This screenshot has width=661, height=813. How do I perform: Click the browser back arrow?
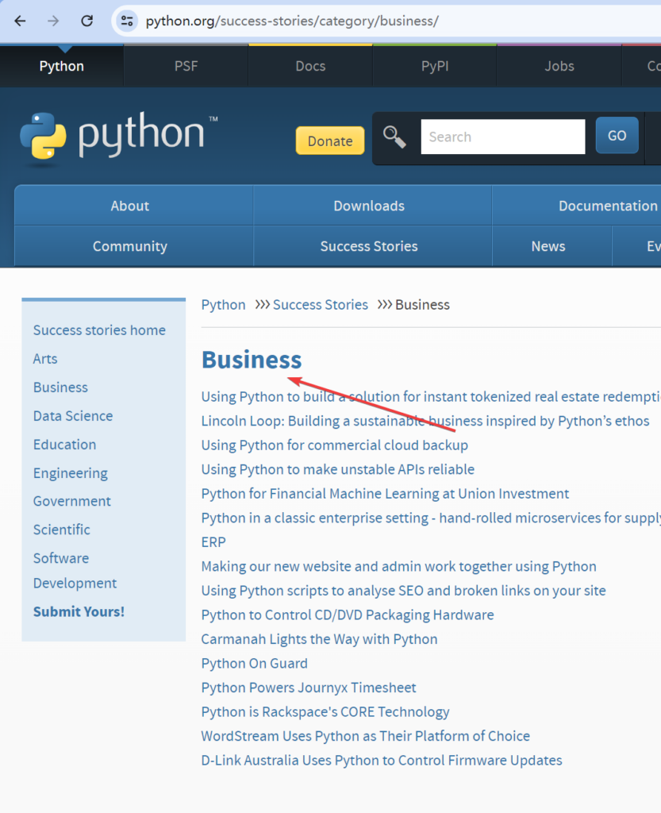pyautogui.click(x=21, y=21)
